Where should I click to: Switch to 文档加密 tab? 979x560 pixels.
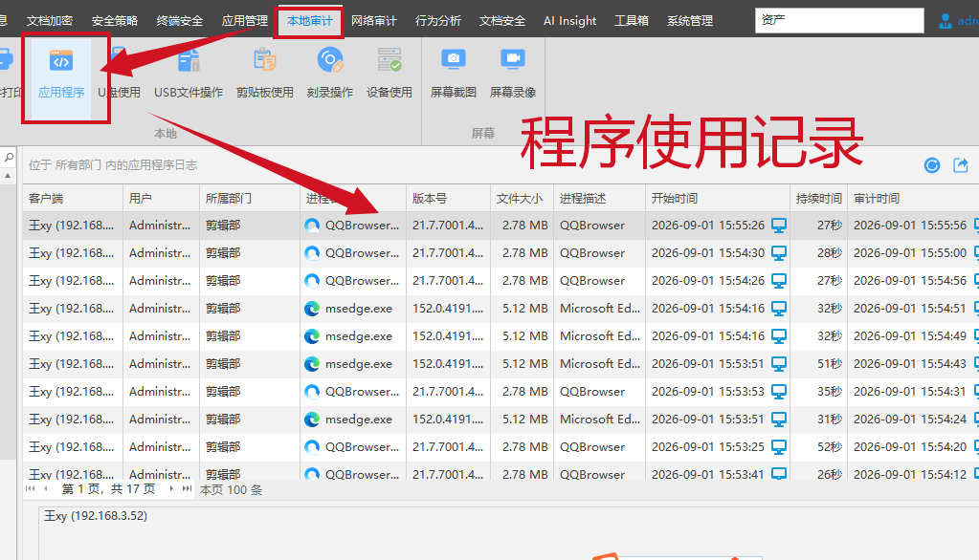point(50,21)
